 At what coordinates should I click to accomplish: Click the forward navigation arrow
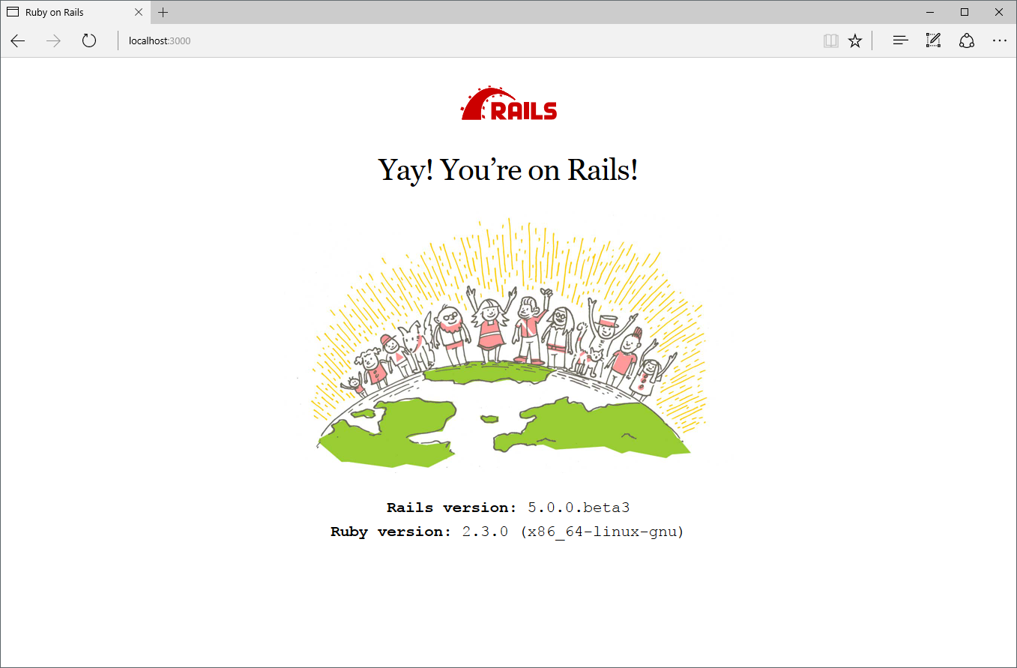click(x=53, y=40)
